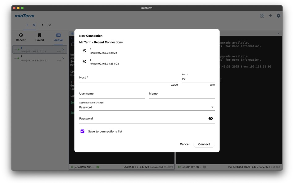Screen dimensions: 294x183
Task: Click session id 'b59849' in status bar
Action: [x=168, y=167]
